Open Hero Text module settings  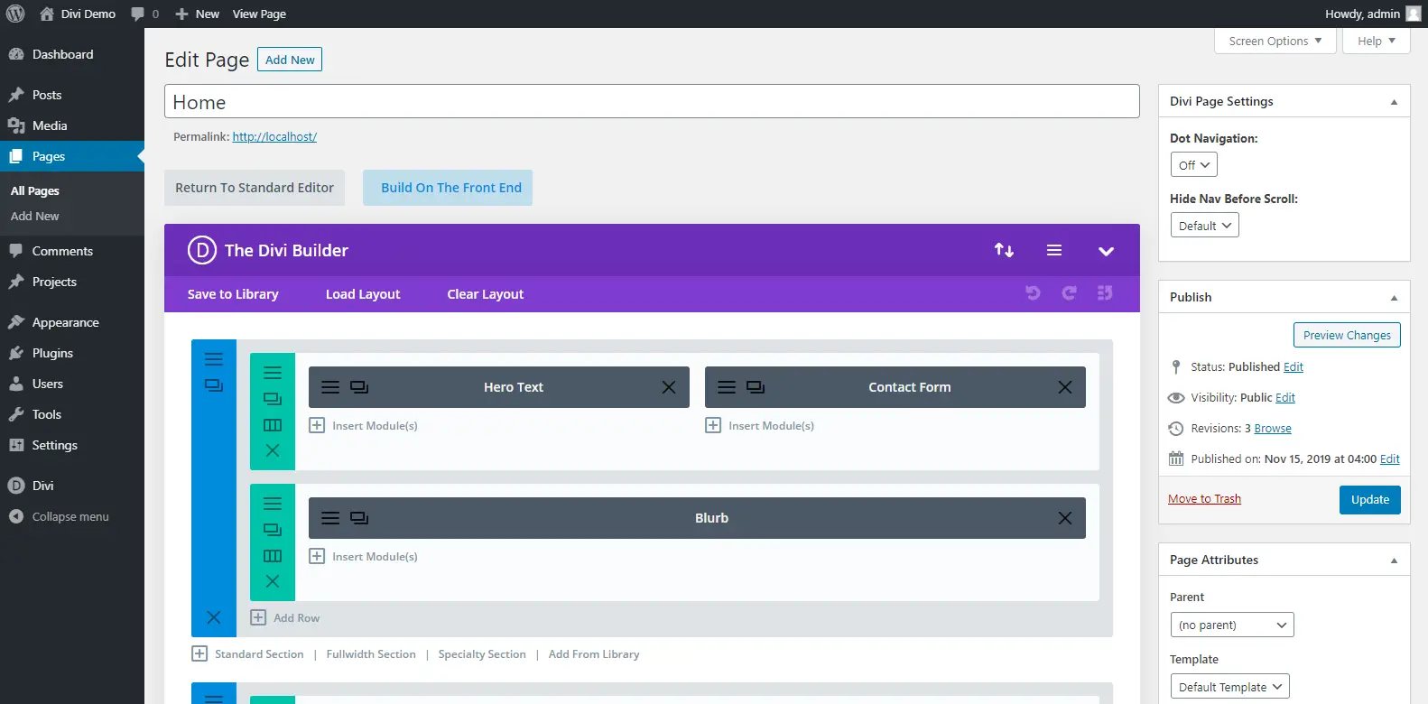[x=331, y=387]
